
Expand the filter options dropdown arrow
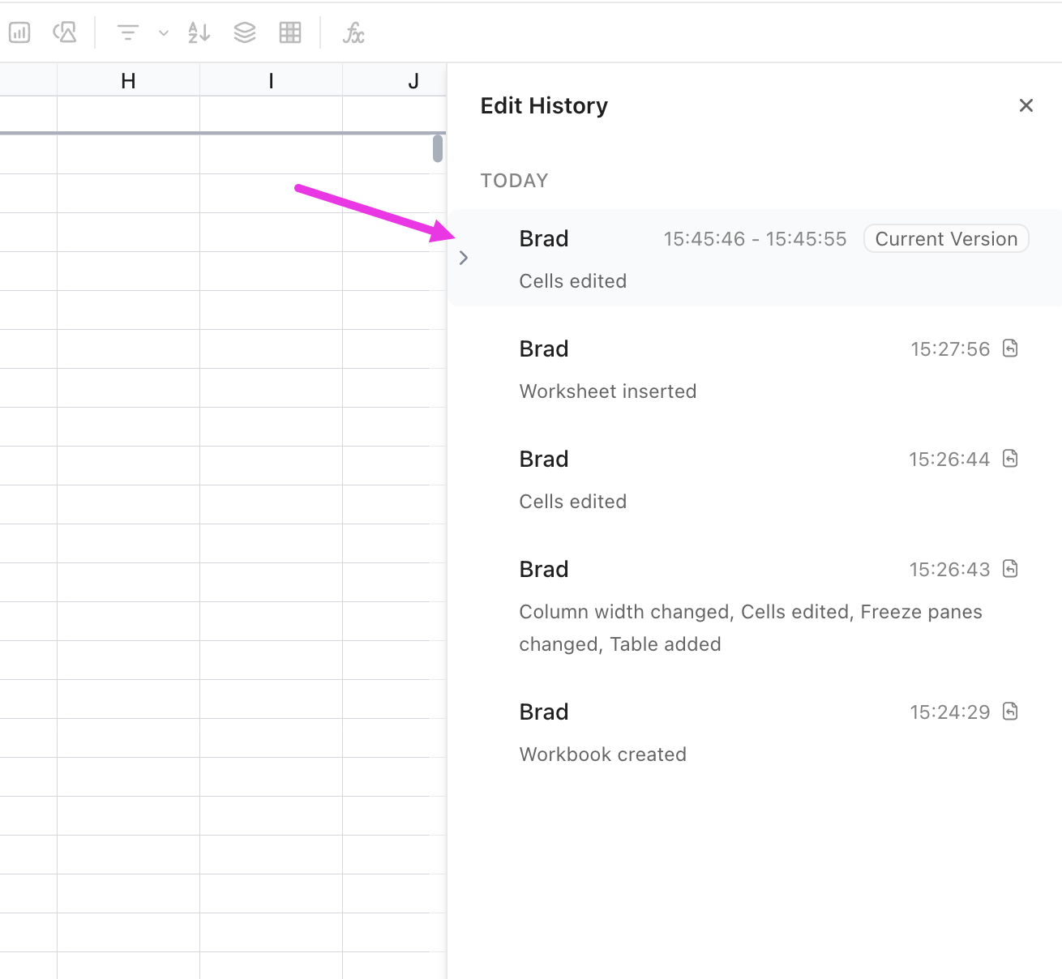click(164, 33)
